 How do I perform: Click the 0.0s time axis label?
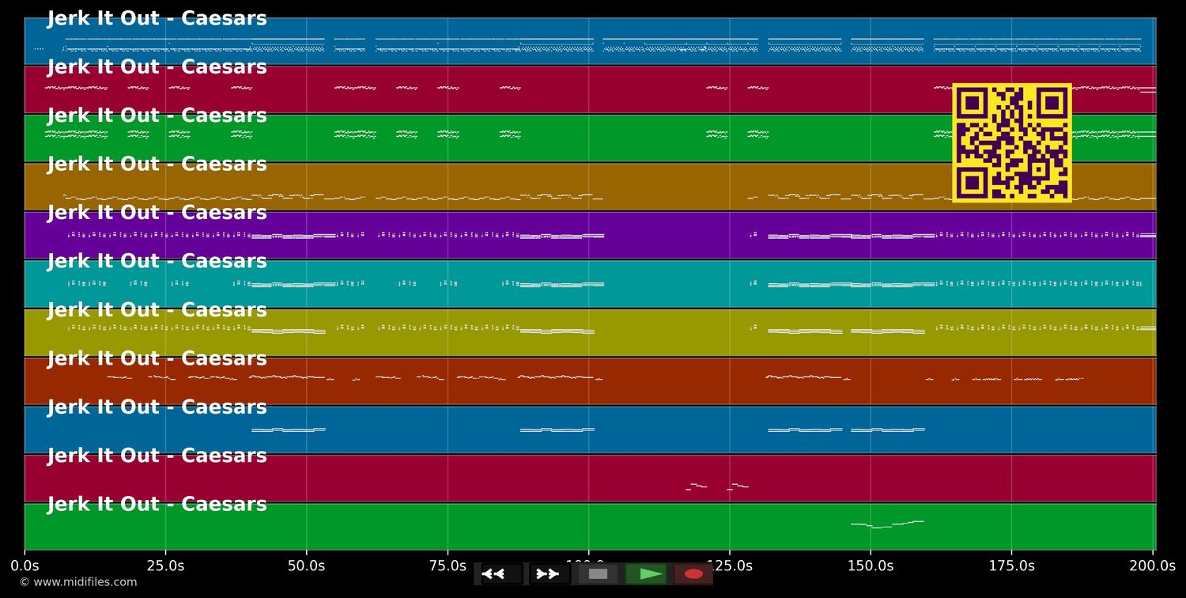coord(25,566)
